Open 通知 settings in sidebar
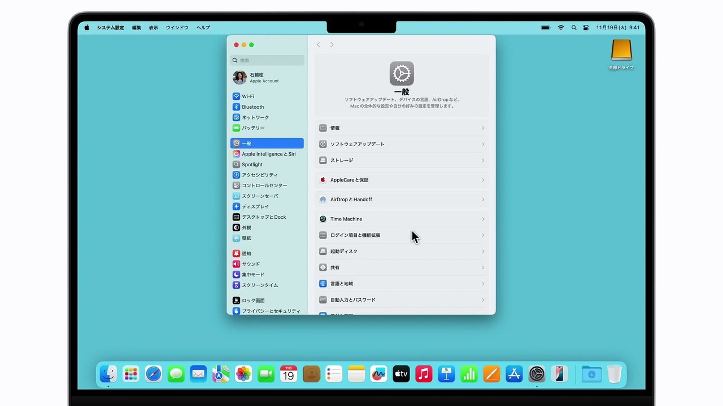Image resolution: width=723 pixels, height=406 pixels. (x=267, y=254)
